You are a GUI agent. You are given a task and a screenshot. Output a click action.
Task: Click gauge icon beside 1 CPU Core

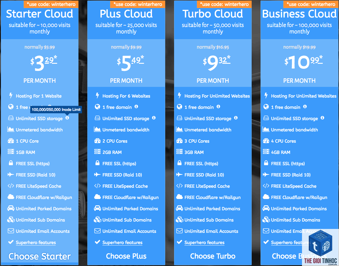11,141
